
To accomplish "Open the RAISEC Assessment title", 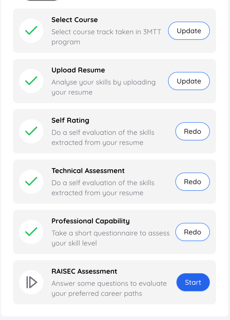I will (x=84, y=271).
